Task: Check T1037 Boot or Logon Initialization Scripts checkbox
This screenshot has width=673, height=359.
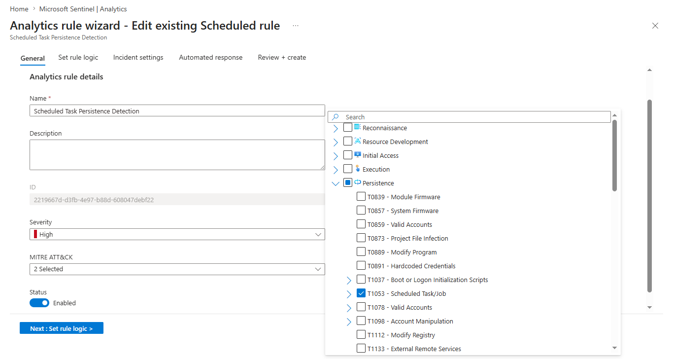Action: tap(361, 280)
